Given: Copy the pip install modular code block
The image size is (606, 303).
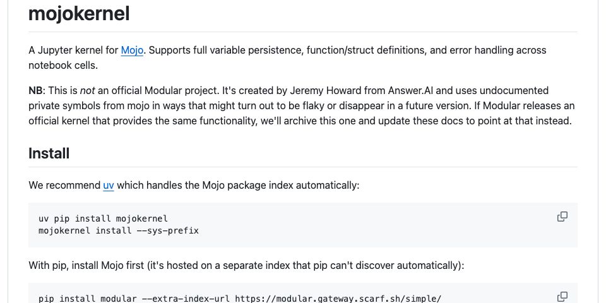Looking at the screenshot, I should 562,296.
